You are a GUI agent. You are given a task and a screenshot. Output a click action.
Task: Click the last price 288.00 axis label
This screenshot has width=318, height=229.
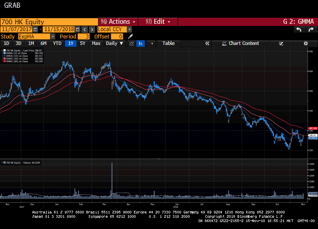click(x=312, y=135)
